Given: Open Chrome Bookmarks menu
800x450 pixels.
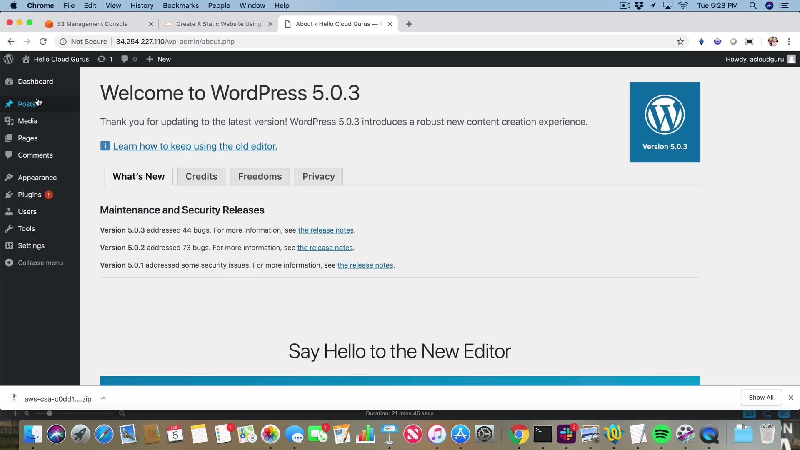Looking at the screenshot, I should click(x=180, y=5).
